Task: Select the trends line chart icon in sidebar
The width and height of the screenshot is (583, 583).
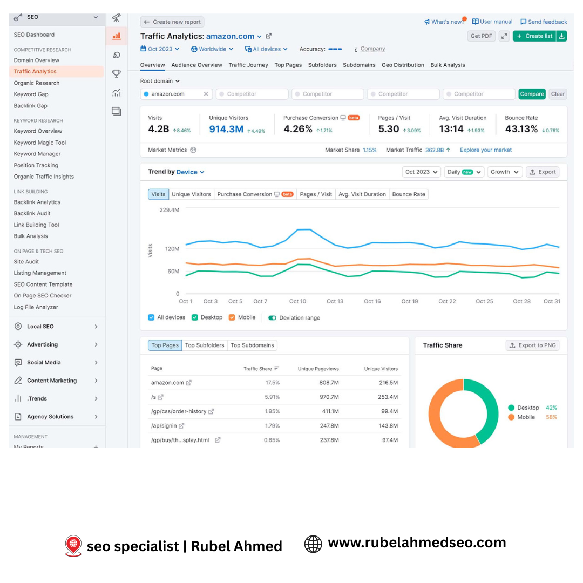Action: 116,92
